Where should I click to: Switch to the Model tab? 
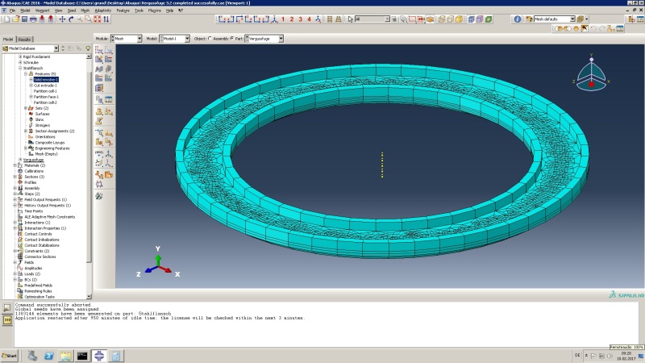click(x=8, y=40)
